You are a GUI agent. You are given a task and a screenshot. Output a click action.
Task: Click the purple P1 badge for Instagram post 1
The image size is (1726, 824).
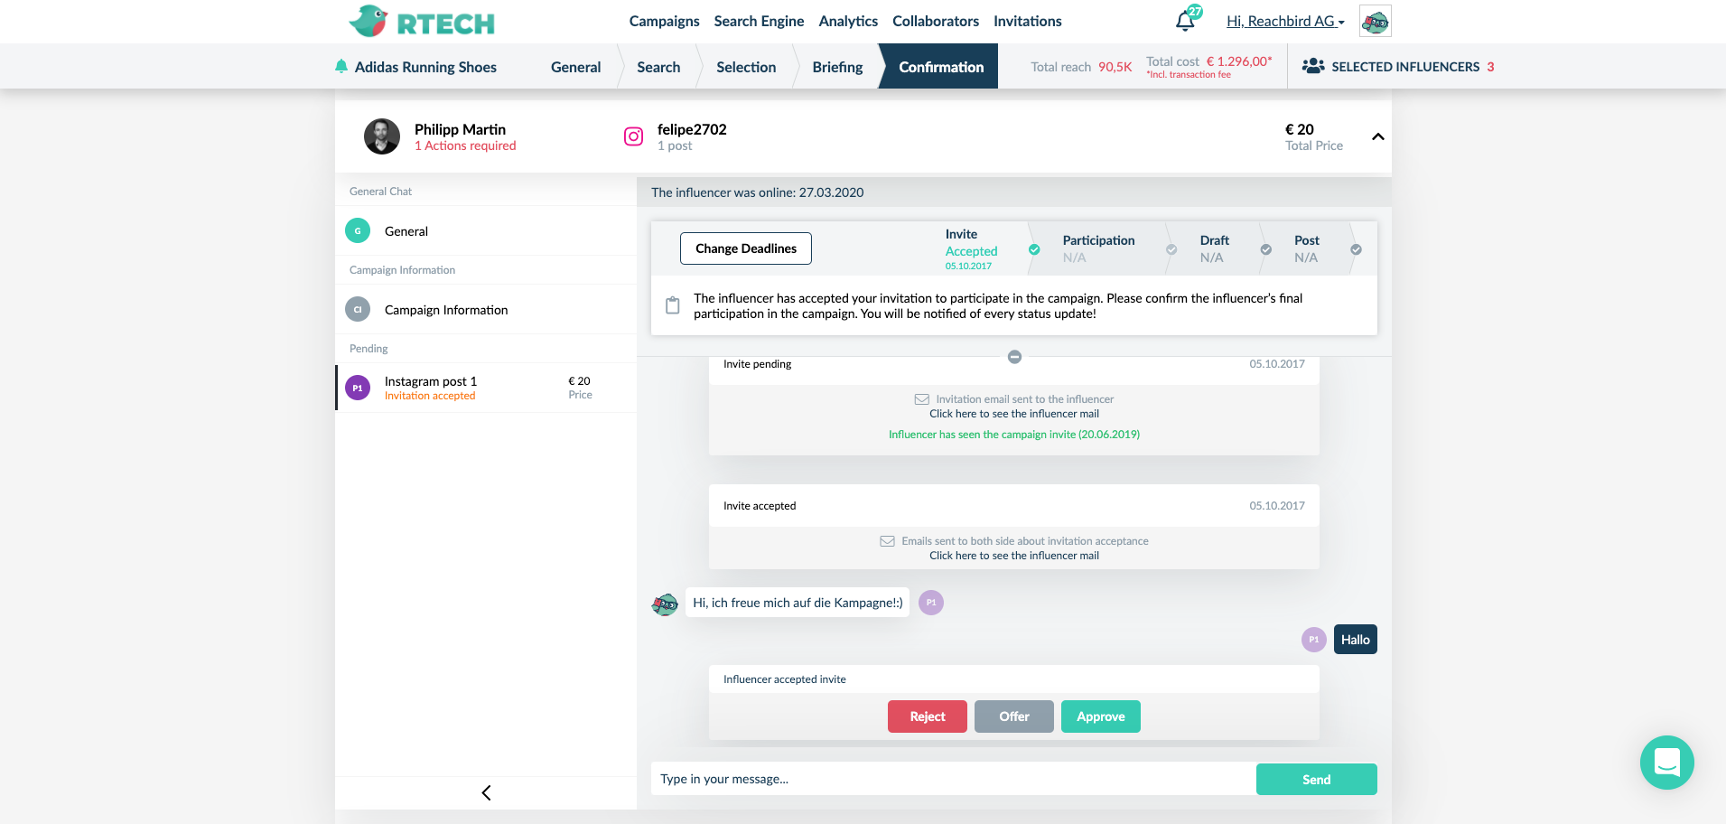tap(358, 388)
